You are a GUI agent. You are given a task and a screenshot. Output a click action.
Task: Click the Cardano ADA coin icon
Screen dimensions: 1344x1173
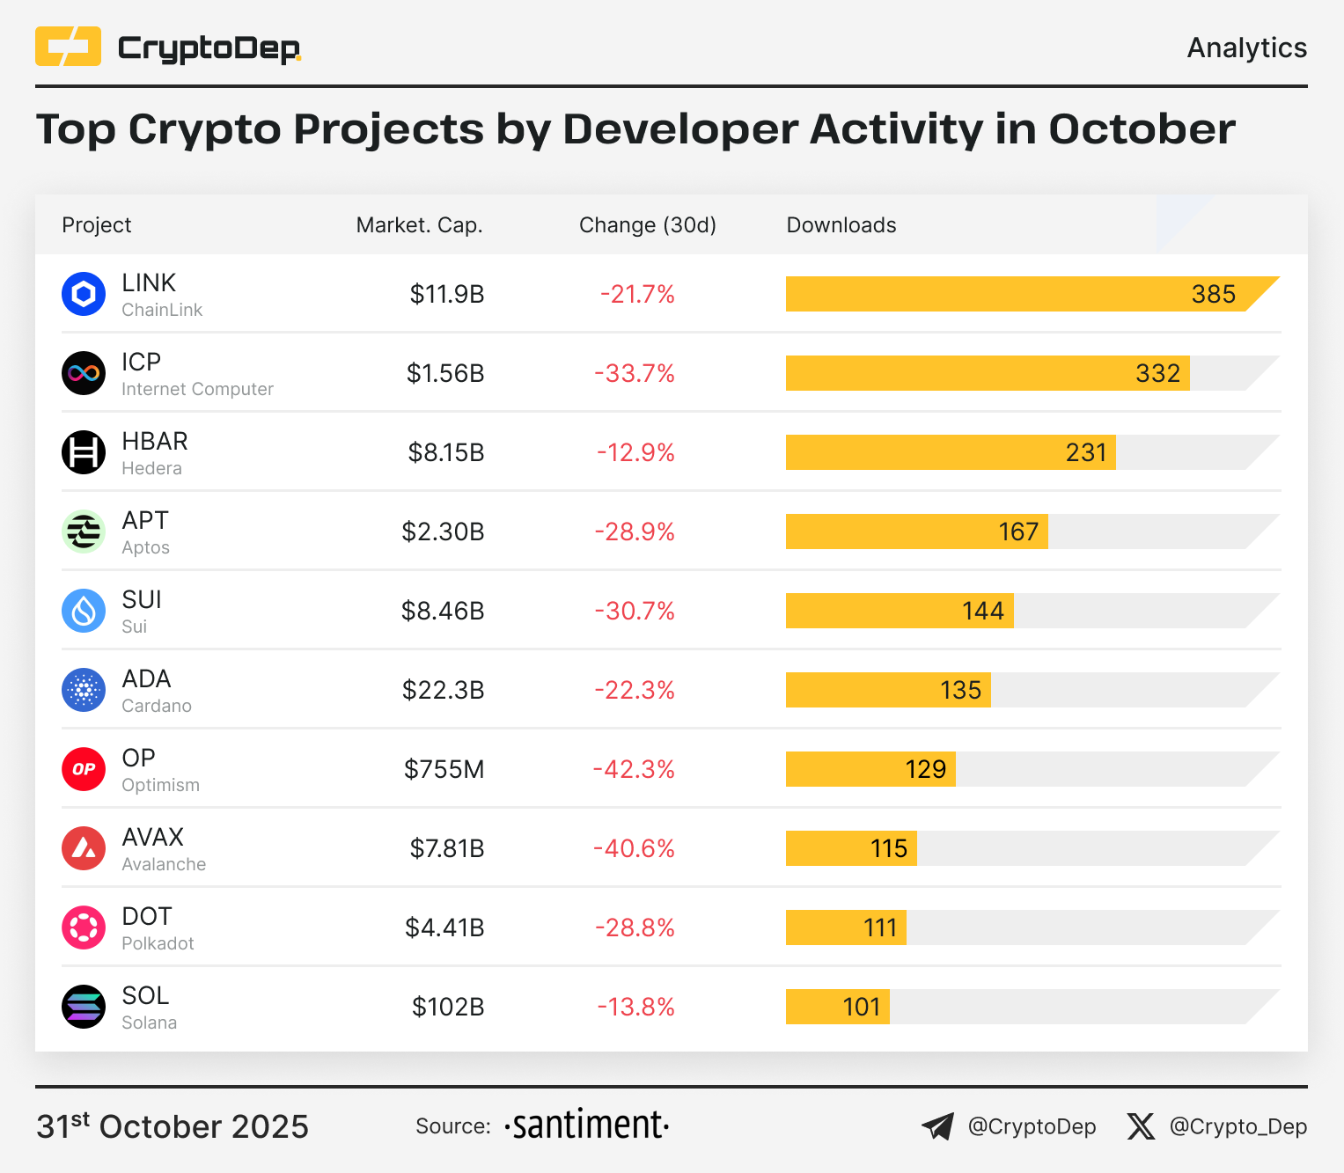click(x=84, y=690)
